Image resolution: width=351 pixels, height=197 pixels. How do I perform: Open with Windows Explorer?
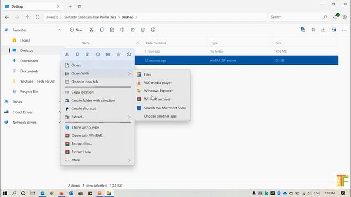[x=162, y=91]
